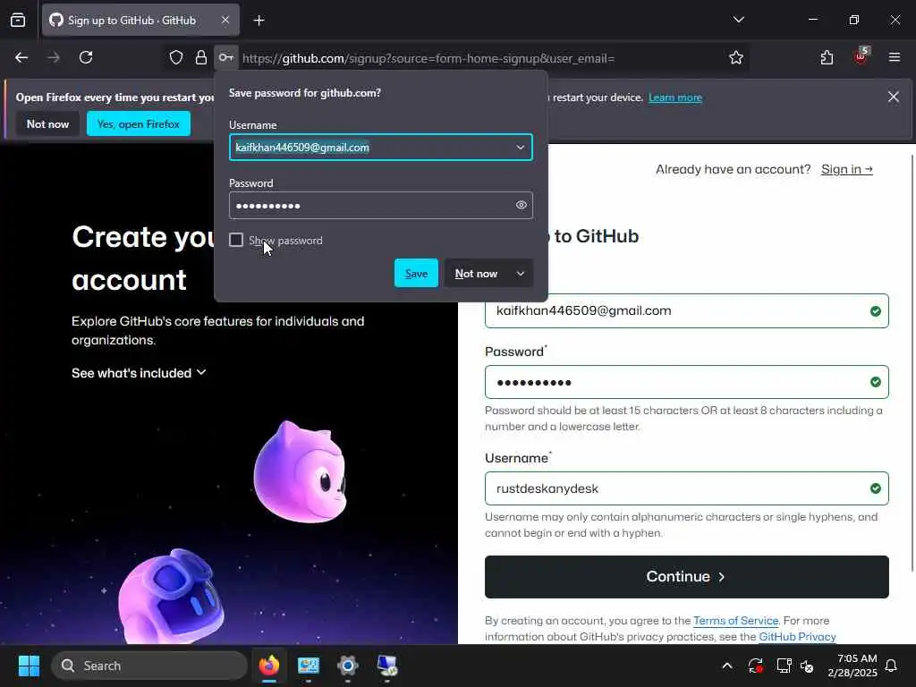Open the Learn more link

pyautogui.click(x=675, y=98)
